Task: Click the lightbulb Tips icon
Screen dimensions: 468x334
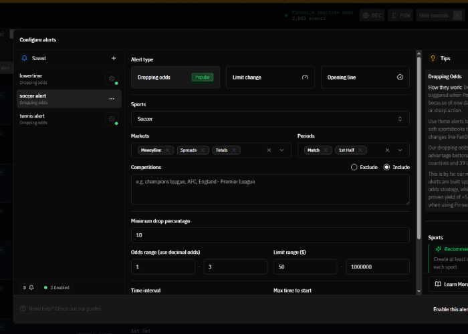Action: 433,58
